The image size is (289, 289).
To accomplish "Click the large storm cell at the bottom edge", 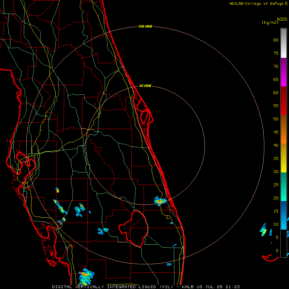I will click(86, 276).
